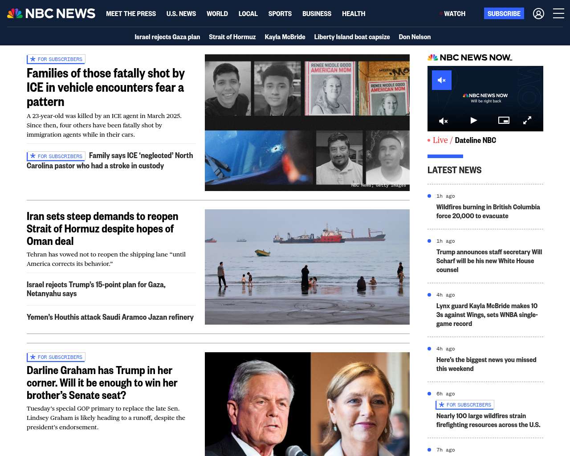This screenshot has width=570, height=456.
Task: Unmute video with the blue mute button
Action: [x=442, y=80]
